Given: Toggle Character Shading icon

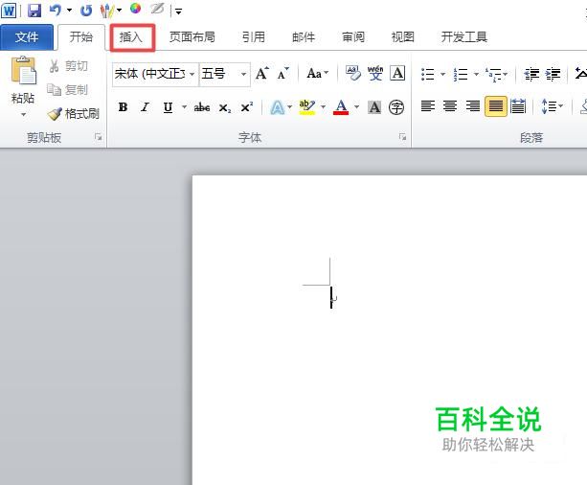Looking at the screenshot, I should (x=374, y=107).
